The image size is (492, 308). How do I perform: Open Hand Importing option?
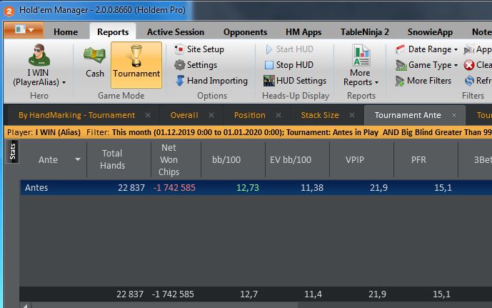coord(211,81)
